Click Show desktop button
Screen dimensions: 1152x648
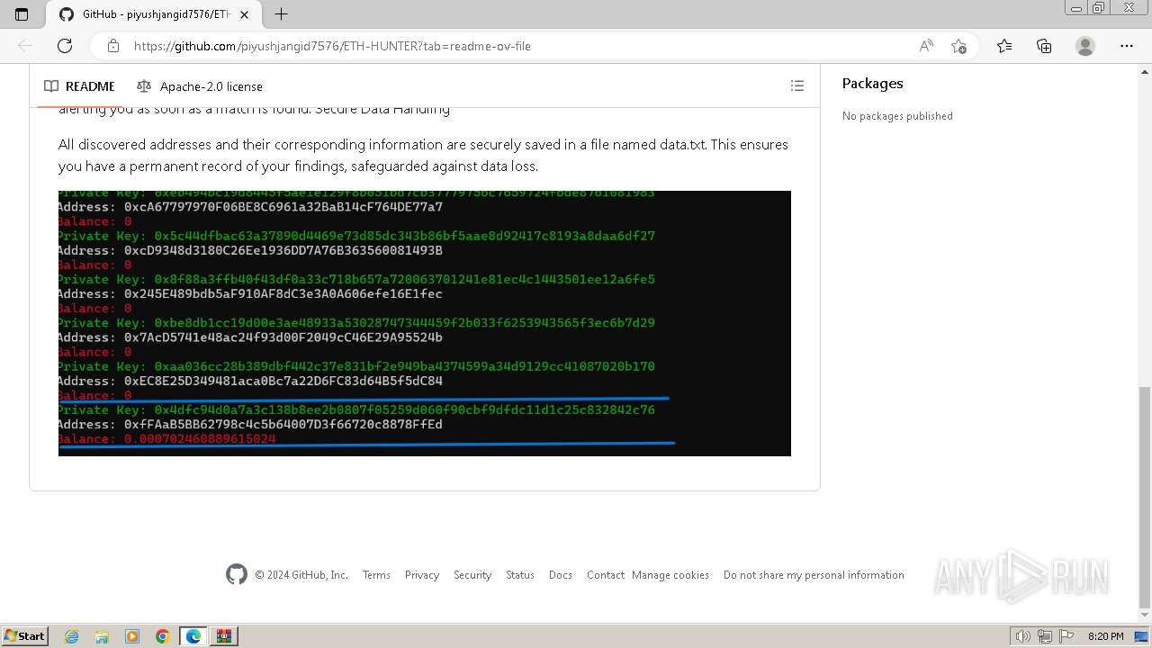click(x=1142, y=636)
